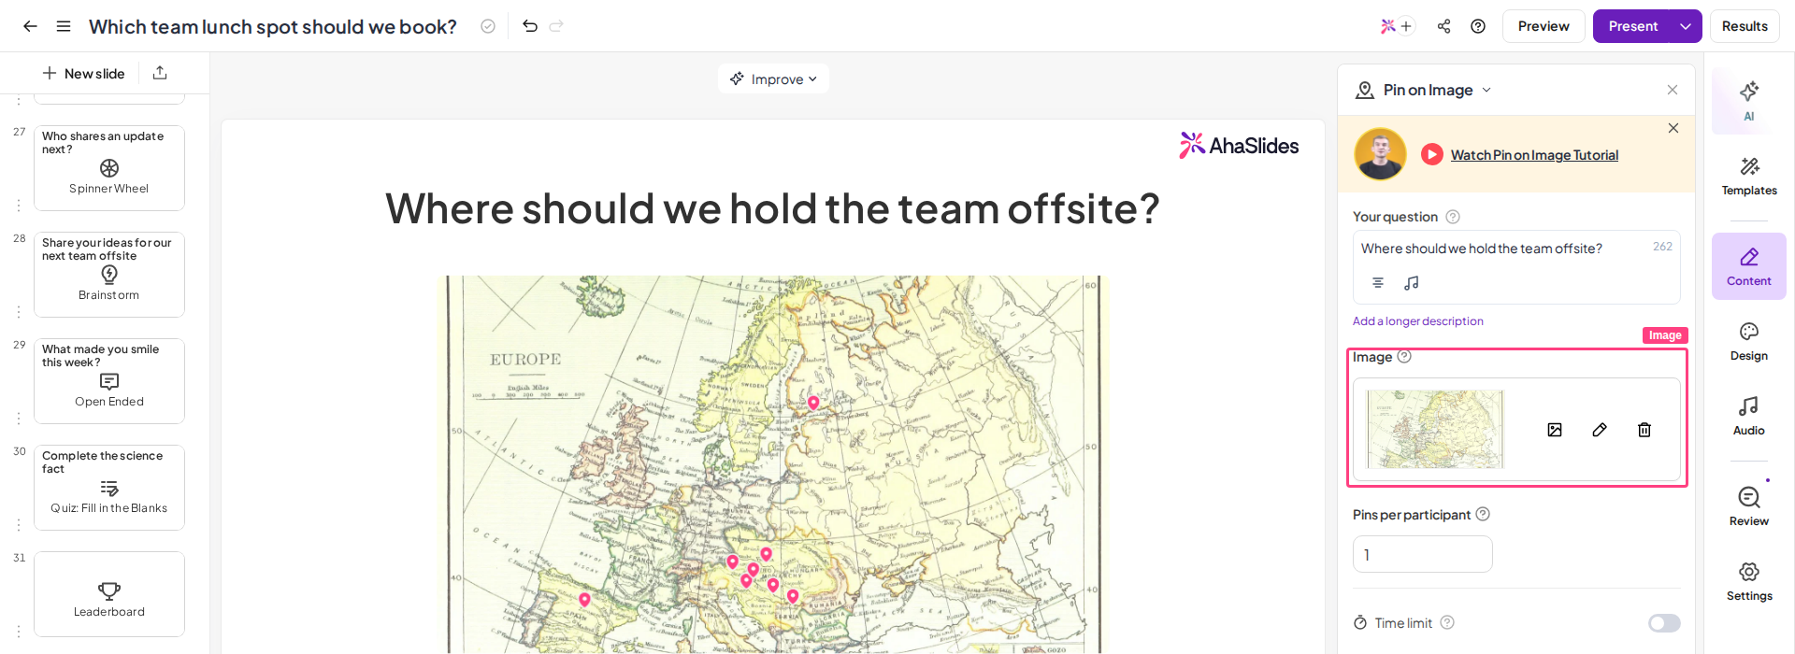Expand the Present dropdown arrow

[1686, 26]
